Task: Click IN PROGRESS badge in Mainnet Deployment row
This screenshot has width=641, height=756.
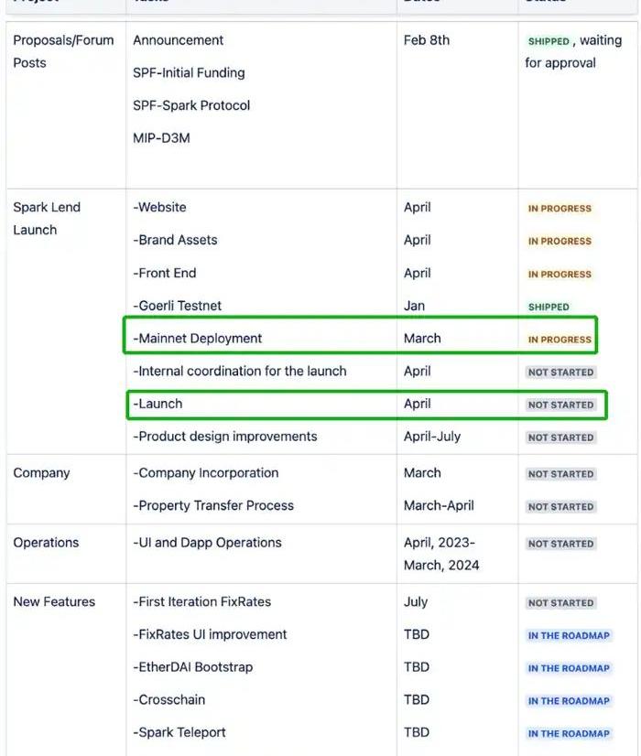Action: 560,340
